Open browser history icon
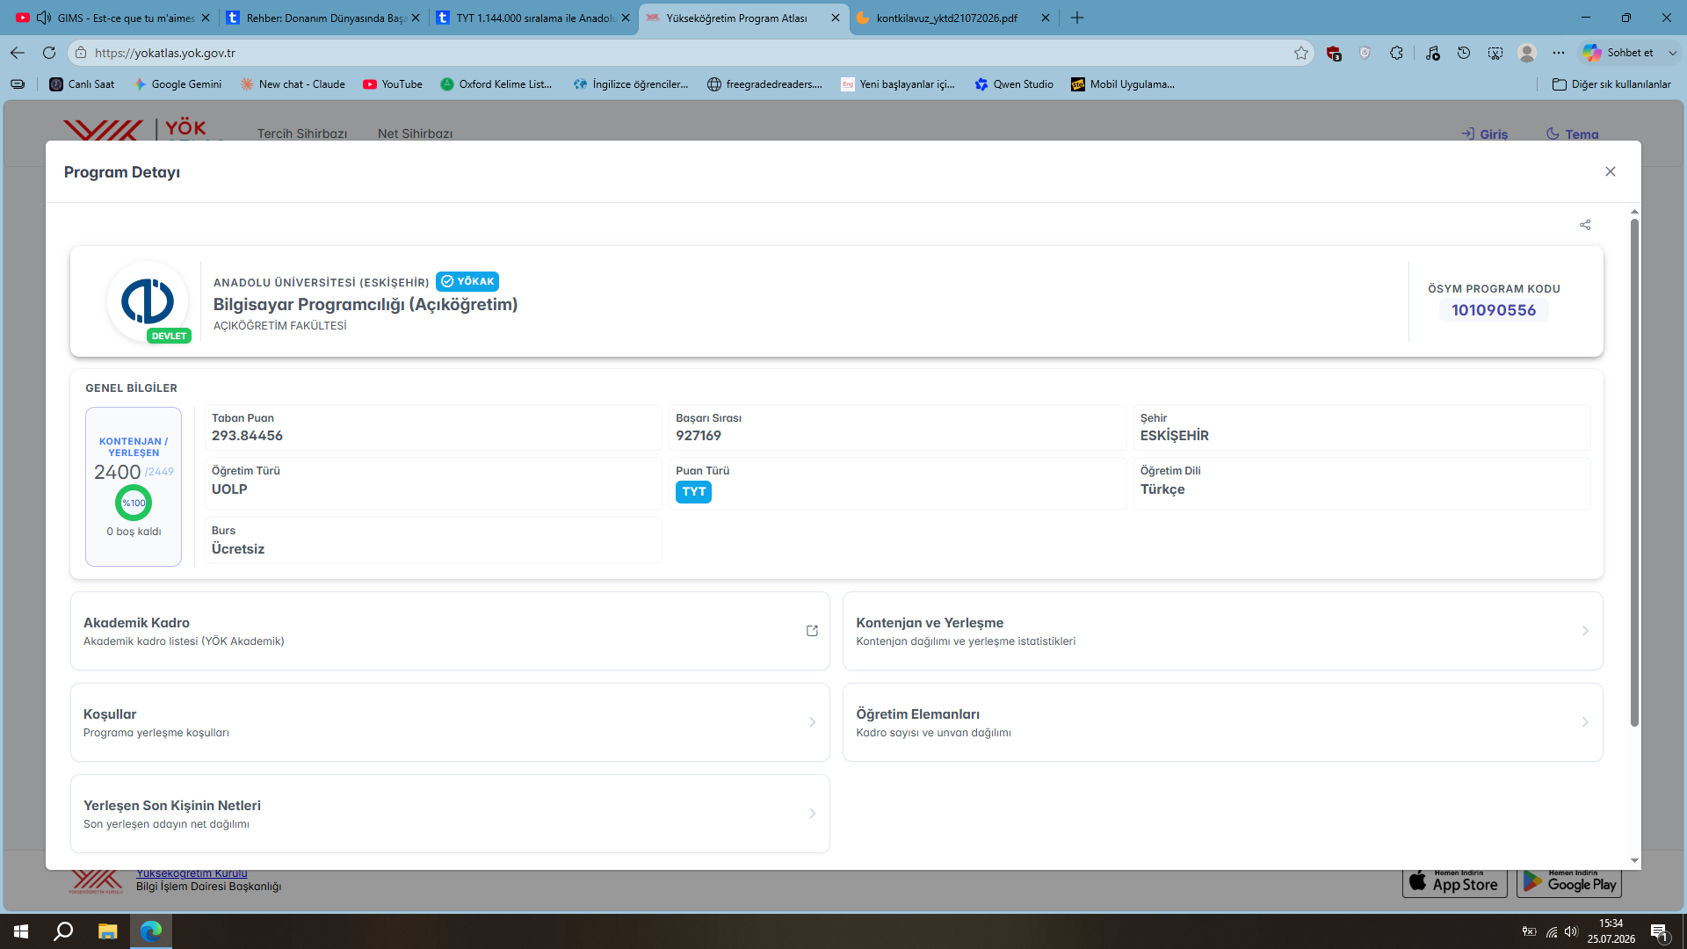 [1464, 53]
